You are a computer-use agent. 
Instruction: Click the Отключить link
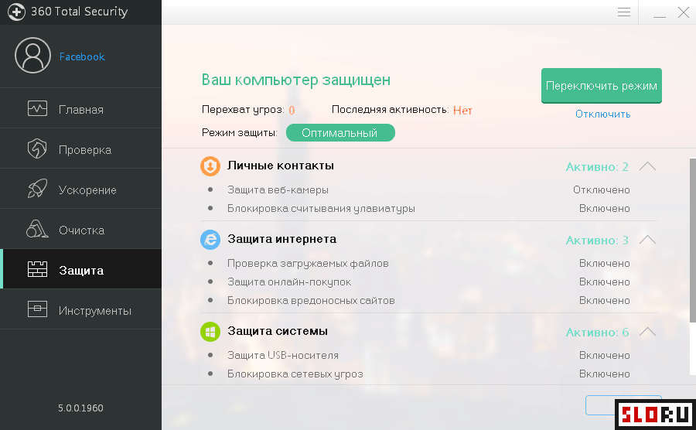[602, 114]
